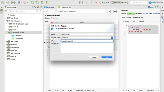Select JSON radio in request body format

click(53, 90)
